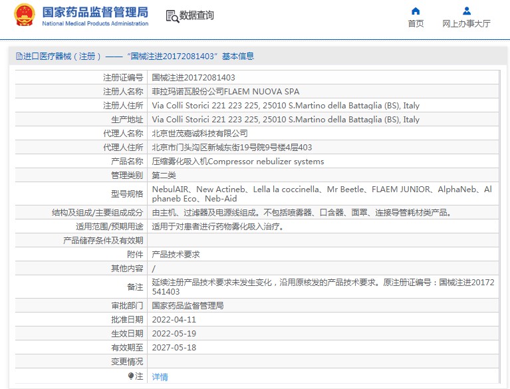The image size is (510, 389).
Task: Select the 结构及组成 description value
Action: click(301, 212)
